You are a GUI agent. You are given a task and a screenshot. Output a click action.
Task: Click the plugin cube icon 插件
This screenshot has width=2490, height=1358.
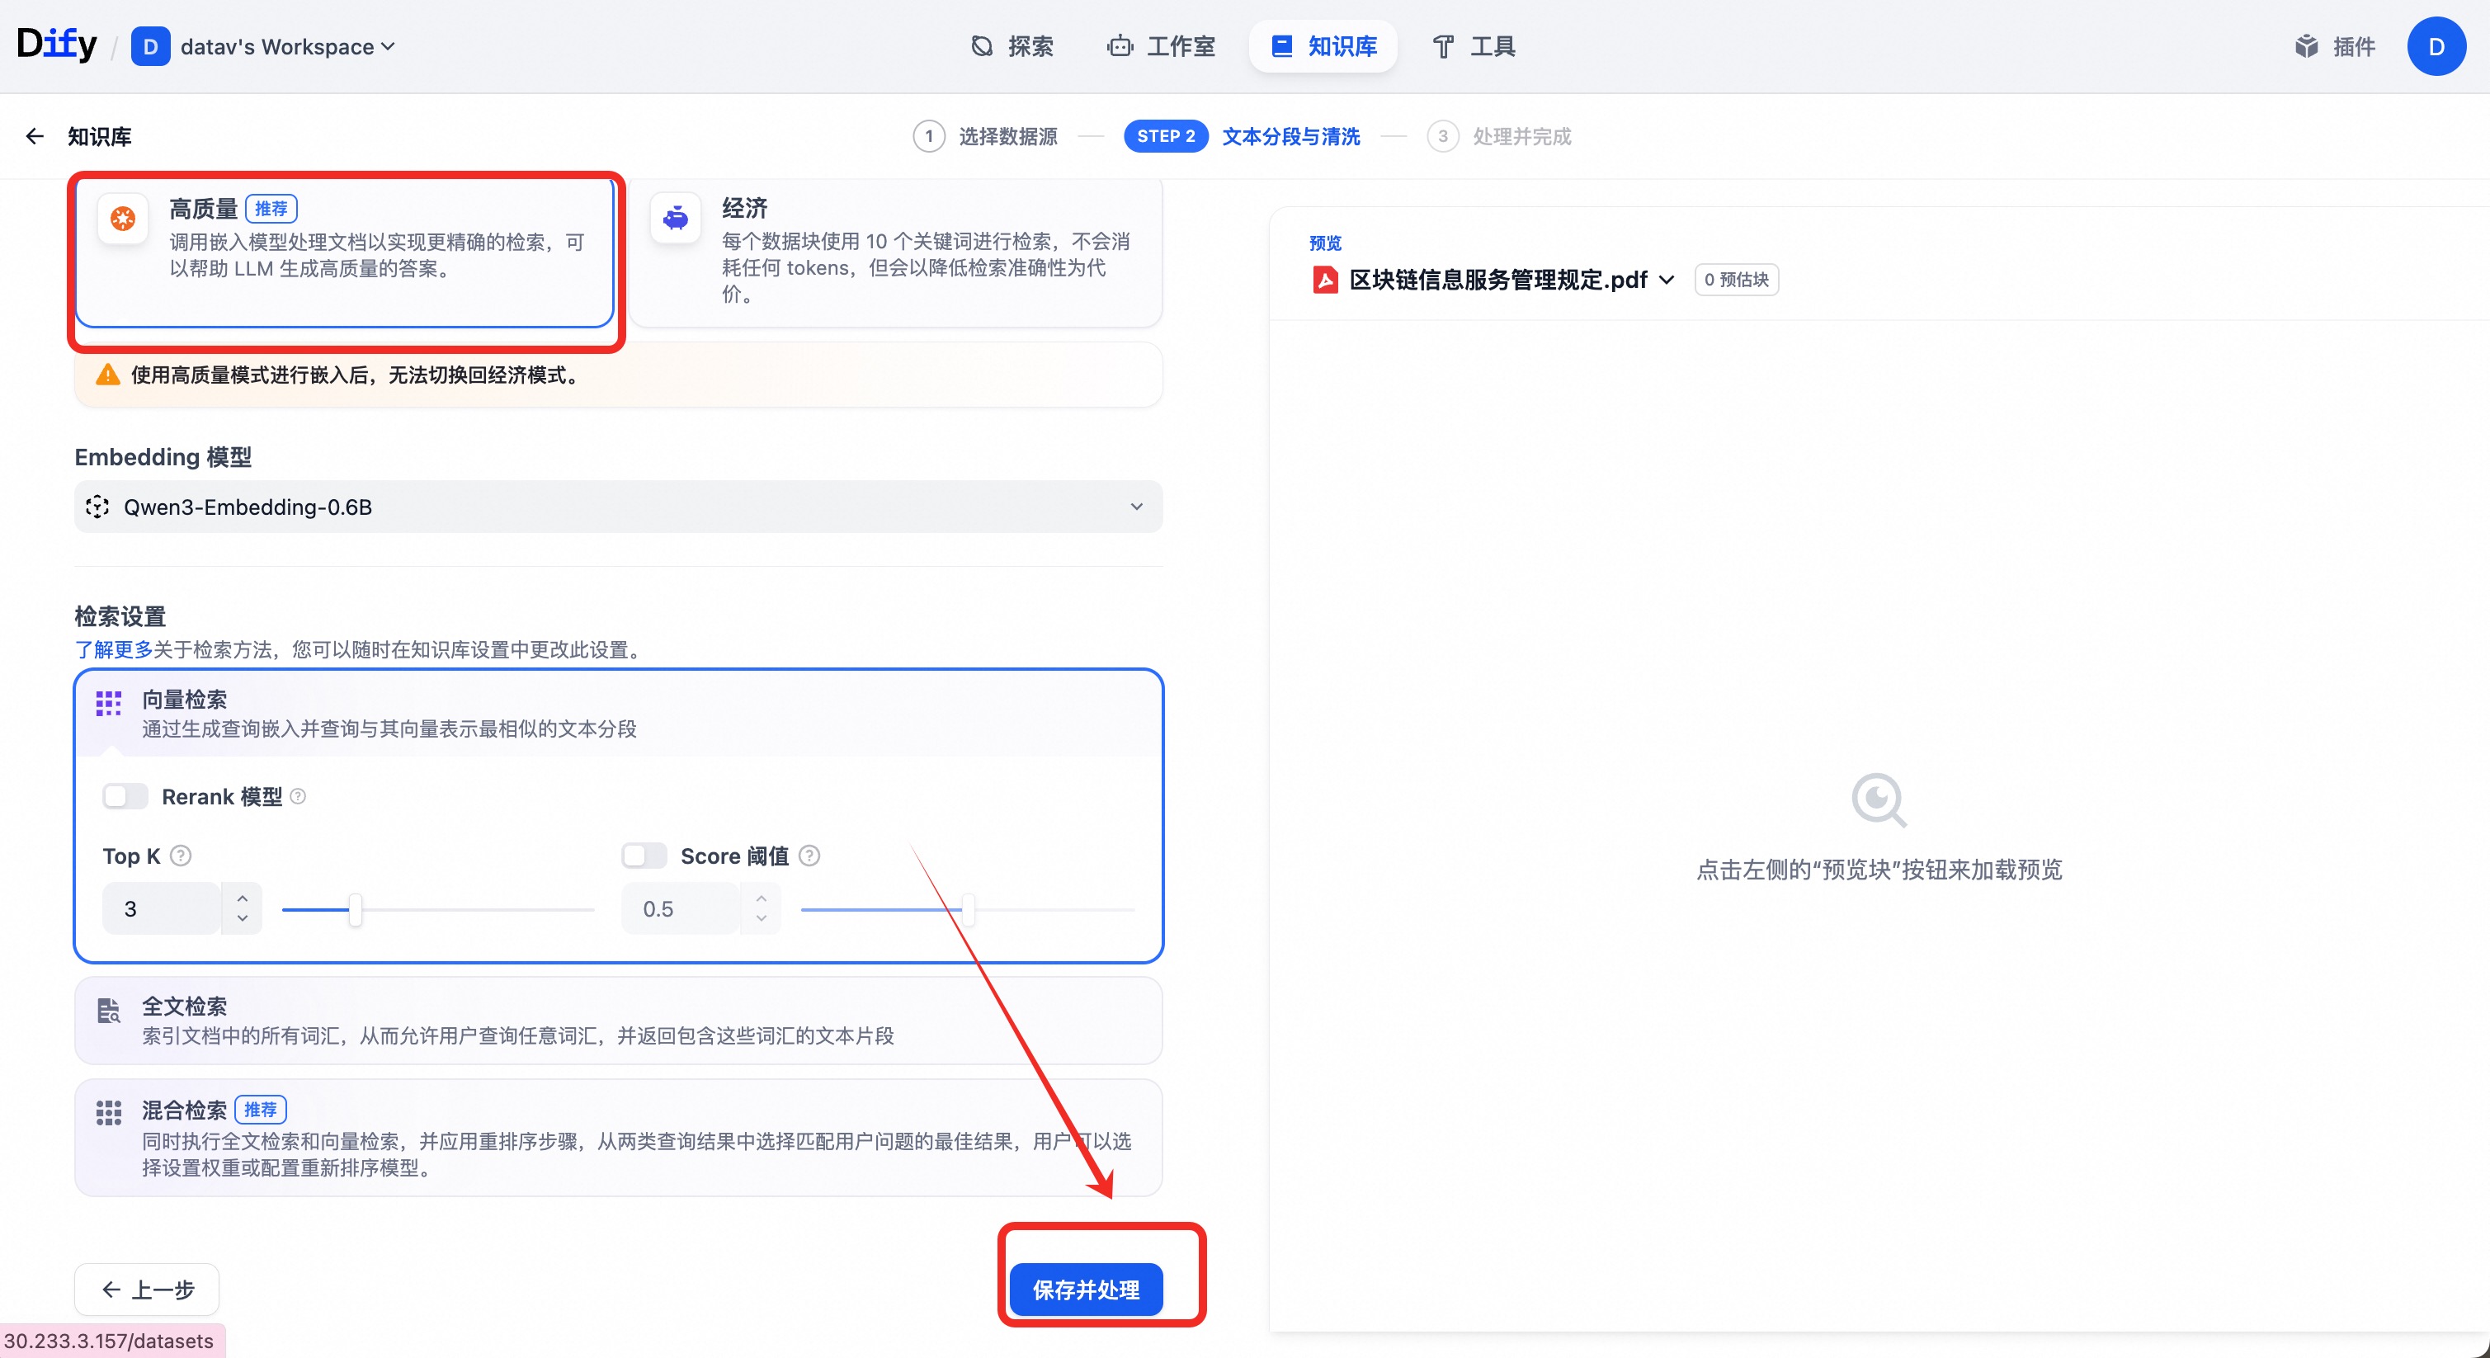click(x=2306, y=46)
